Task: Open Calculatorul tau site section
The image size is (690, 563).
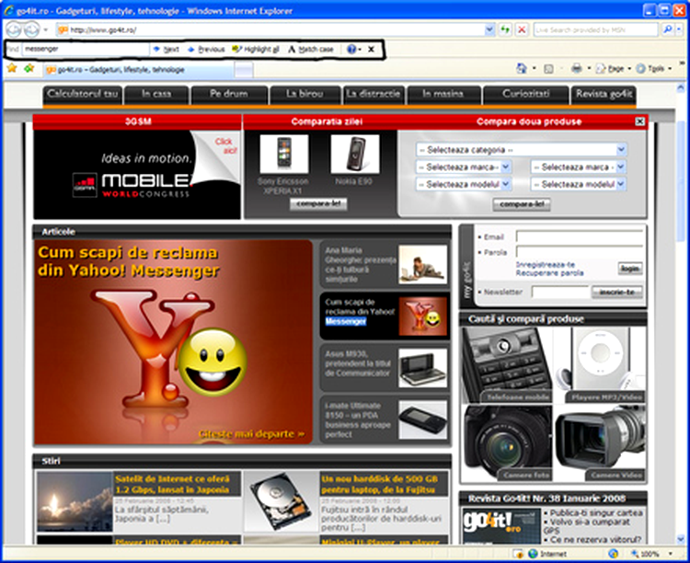Action: [x=82, y=94]
